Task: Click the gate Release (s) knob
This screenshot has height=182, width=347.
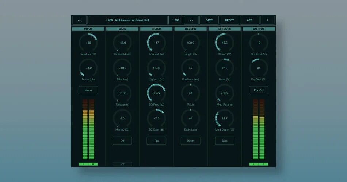Action: [x=122, y=93]
